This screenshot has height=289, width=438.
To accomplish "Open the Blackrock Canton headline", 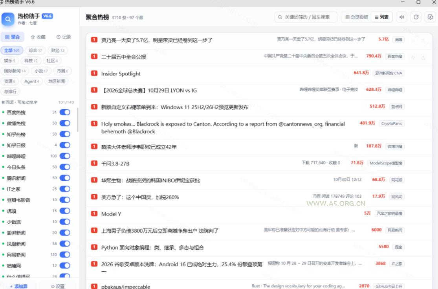I will click(223, 128).
